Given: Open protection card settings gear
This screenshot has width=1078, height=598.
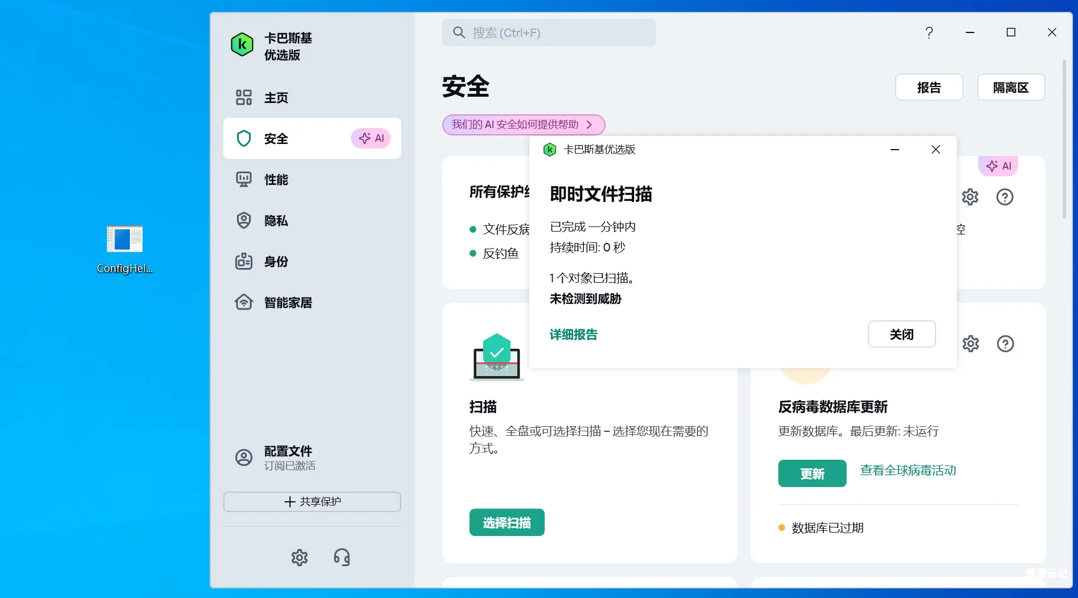Looking at the screenshot, I should [x=970, y=197].
